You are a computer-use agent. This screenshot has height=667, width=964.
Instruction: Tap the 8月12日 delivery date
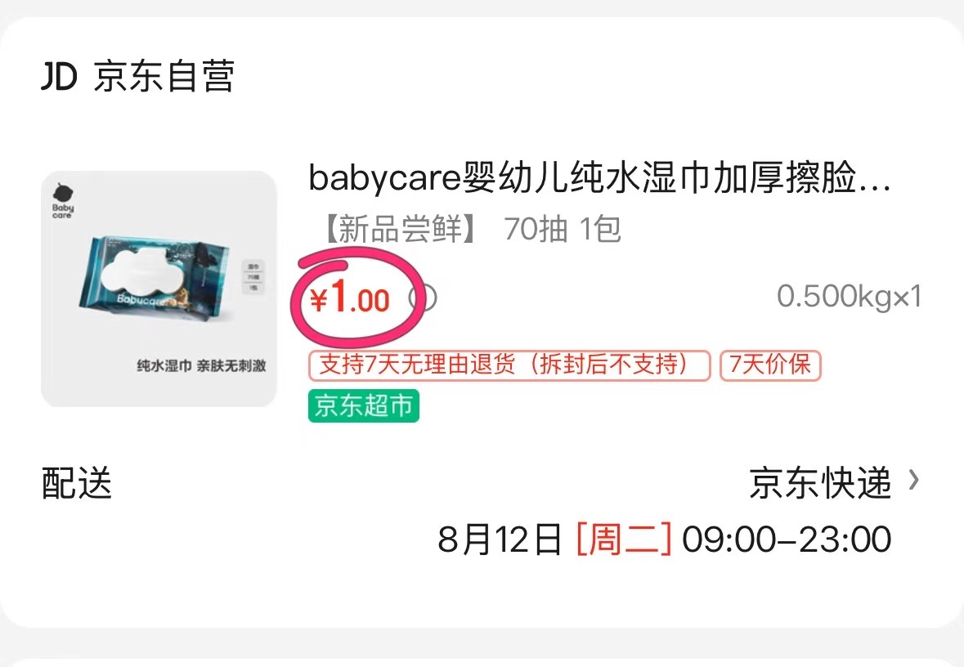pyautogui.click(x=500, y=539)
